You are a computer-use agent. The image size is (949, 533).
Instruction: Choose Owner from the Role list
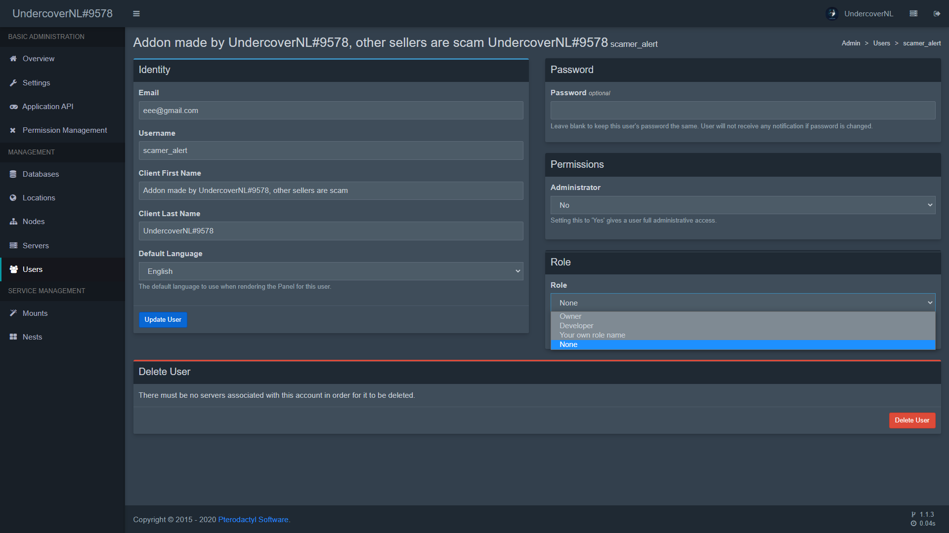(x=743, y=316)
